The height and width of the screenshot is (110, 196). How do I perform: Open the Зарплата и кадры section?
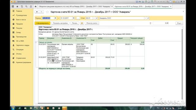point(23,45)
